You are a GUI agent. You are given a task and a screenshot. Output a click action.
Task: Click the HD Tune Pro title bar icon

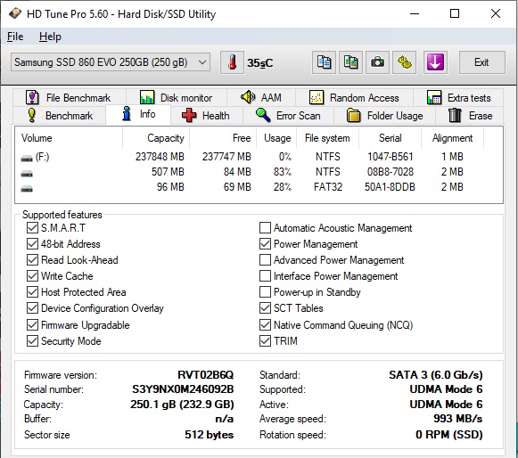pyautogui.click(x=15, y=14)
